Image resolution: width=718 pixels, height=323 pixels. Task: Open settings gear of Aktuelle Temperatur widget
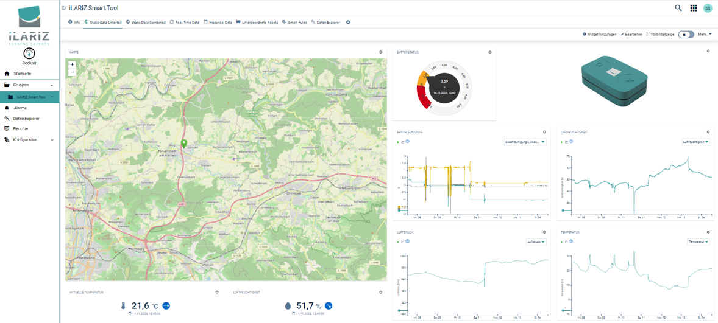coord(217,292)
